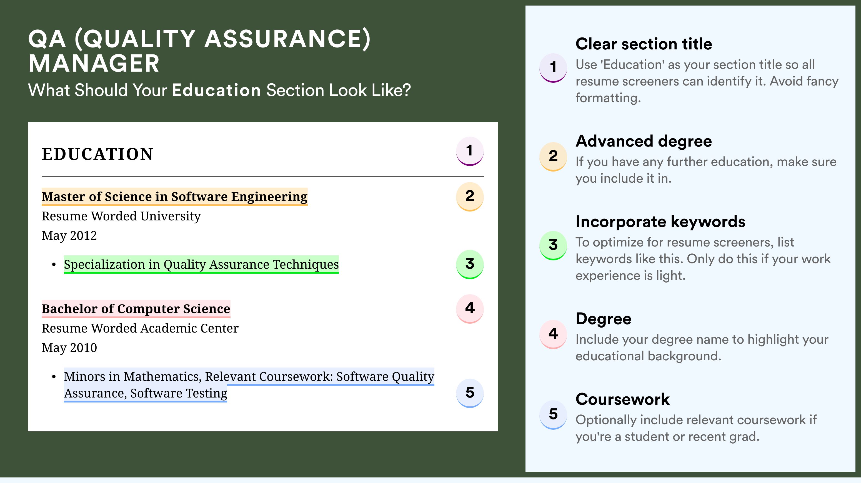Click the blue number 5 badge beside coursework bullet

pyautogui.click(x=470, y=393)
